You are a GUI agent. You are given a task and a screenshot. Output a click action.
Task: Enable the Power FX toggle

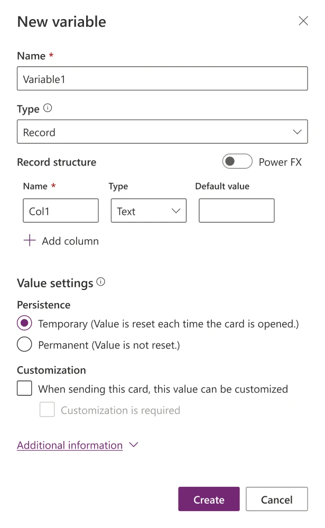point(237,161)
